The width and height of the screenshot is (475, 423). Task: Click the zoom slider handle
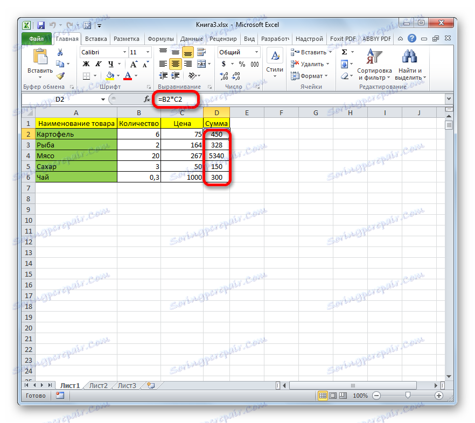(408, 395)
